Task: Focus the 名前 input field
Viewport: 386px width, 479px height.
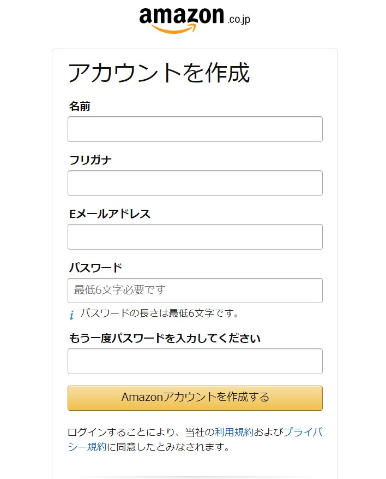Action: [x=195, y=129]
